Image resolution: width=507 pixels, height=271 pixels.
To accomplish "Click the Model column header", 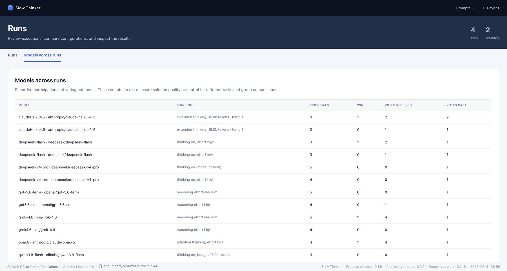I will coord(24,105).
